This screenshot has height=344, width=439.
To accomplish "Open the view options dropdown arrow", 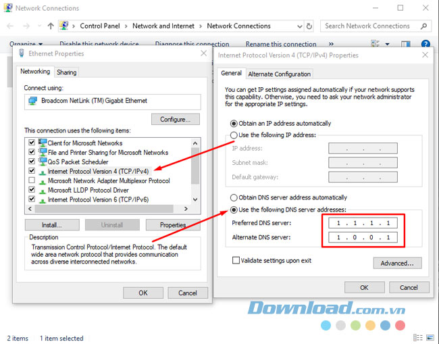I will [x=387, y=44].
